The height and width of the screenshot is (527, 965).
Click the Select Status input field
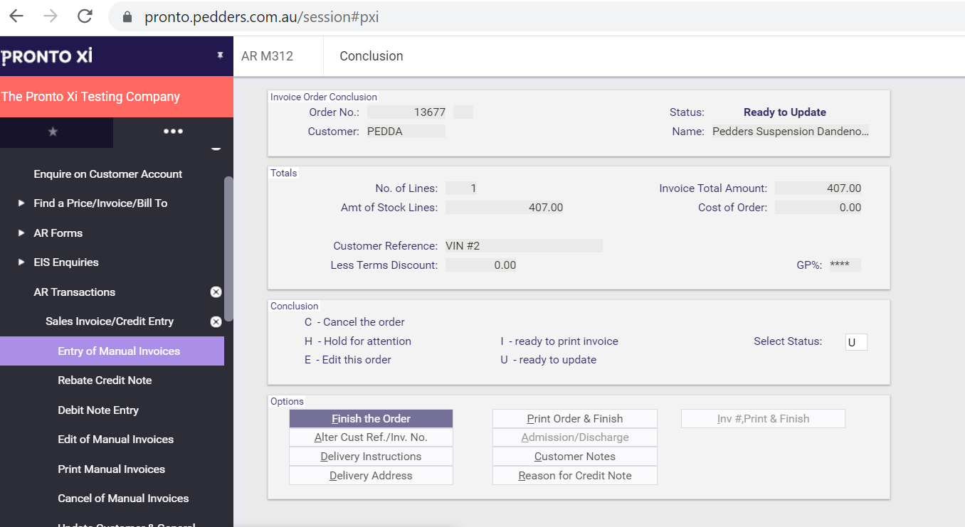(x=856, y=342)
